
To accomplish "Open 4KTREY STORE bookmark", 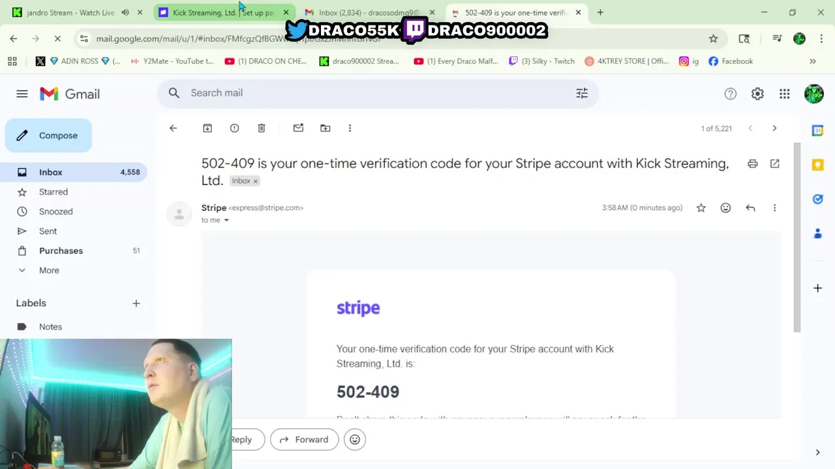I will point(627,61).
